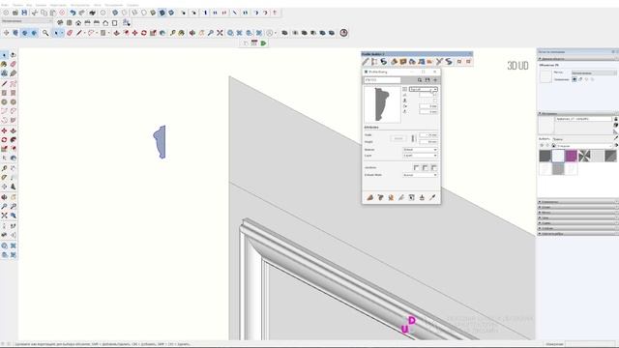Collapse the Entity Info panel header

pyautogui.click(x=577, y=59)
